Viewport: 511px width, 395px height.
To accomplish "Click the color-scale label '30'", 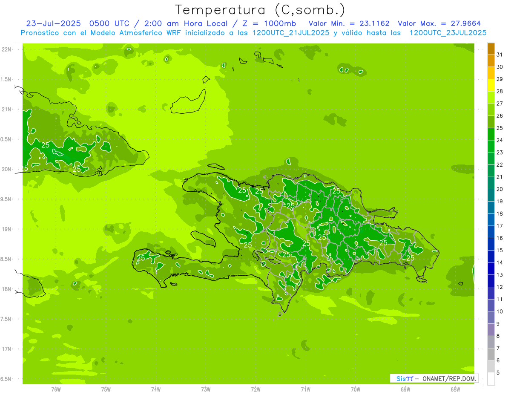I will [x=500, y=67].
